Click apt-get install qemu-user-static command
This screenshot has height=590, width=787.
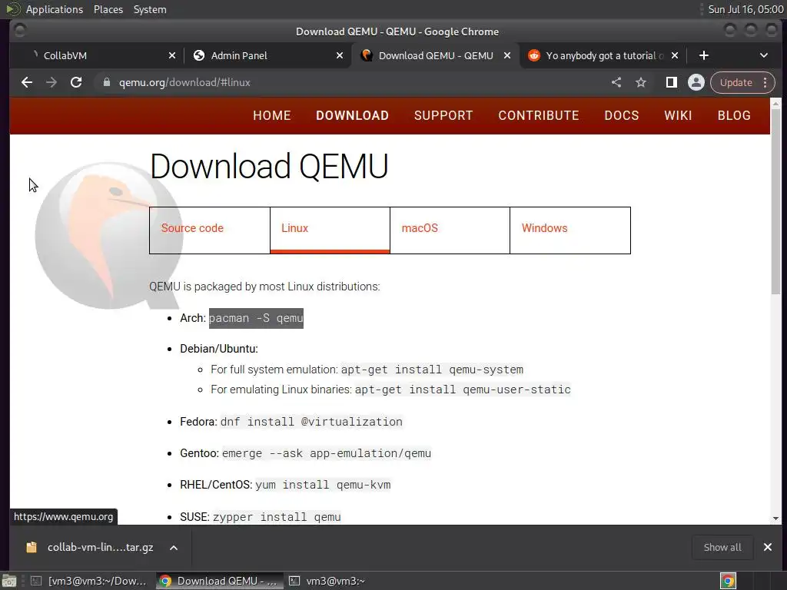tap(463, 389)
